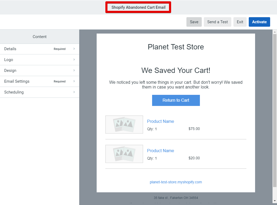Click the Return to Cart button
The width and height of the screenshot is (277, 205).
click(x=176, y=100)
